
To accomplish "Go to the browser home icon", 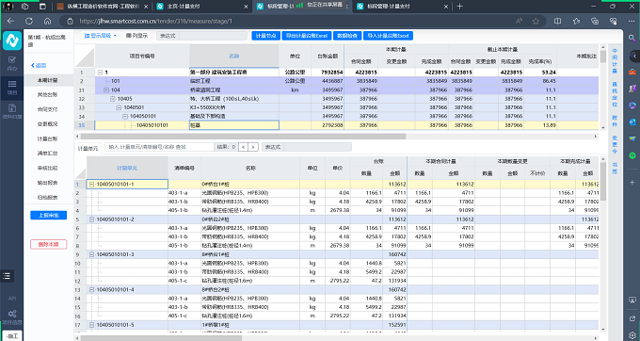I will [x=47, y=22].
